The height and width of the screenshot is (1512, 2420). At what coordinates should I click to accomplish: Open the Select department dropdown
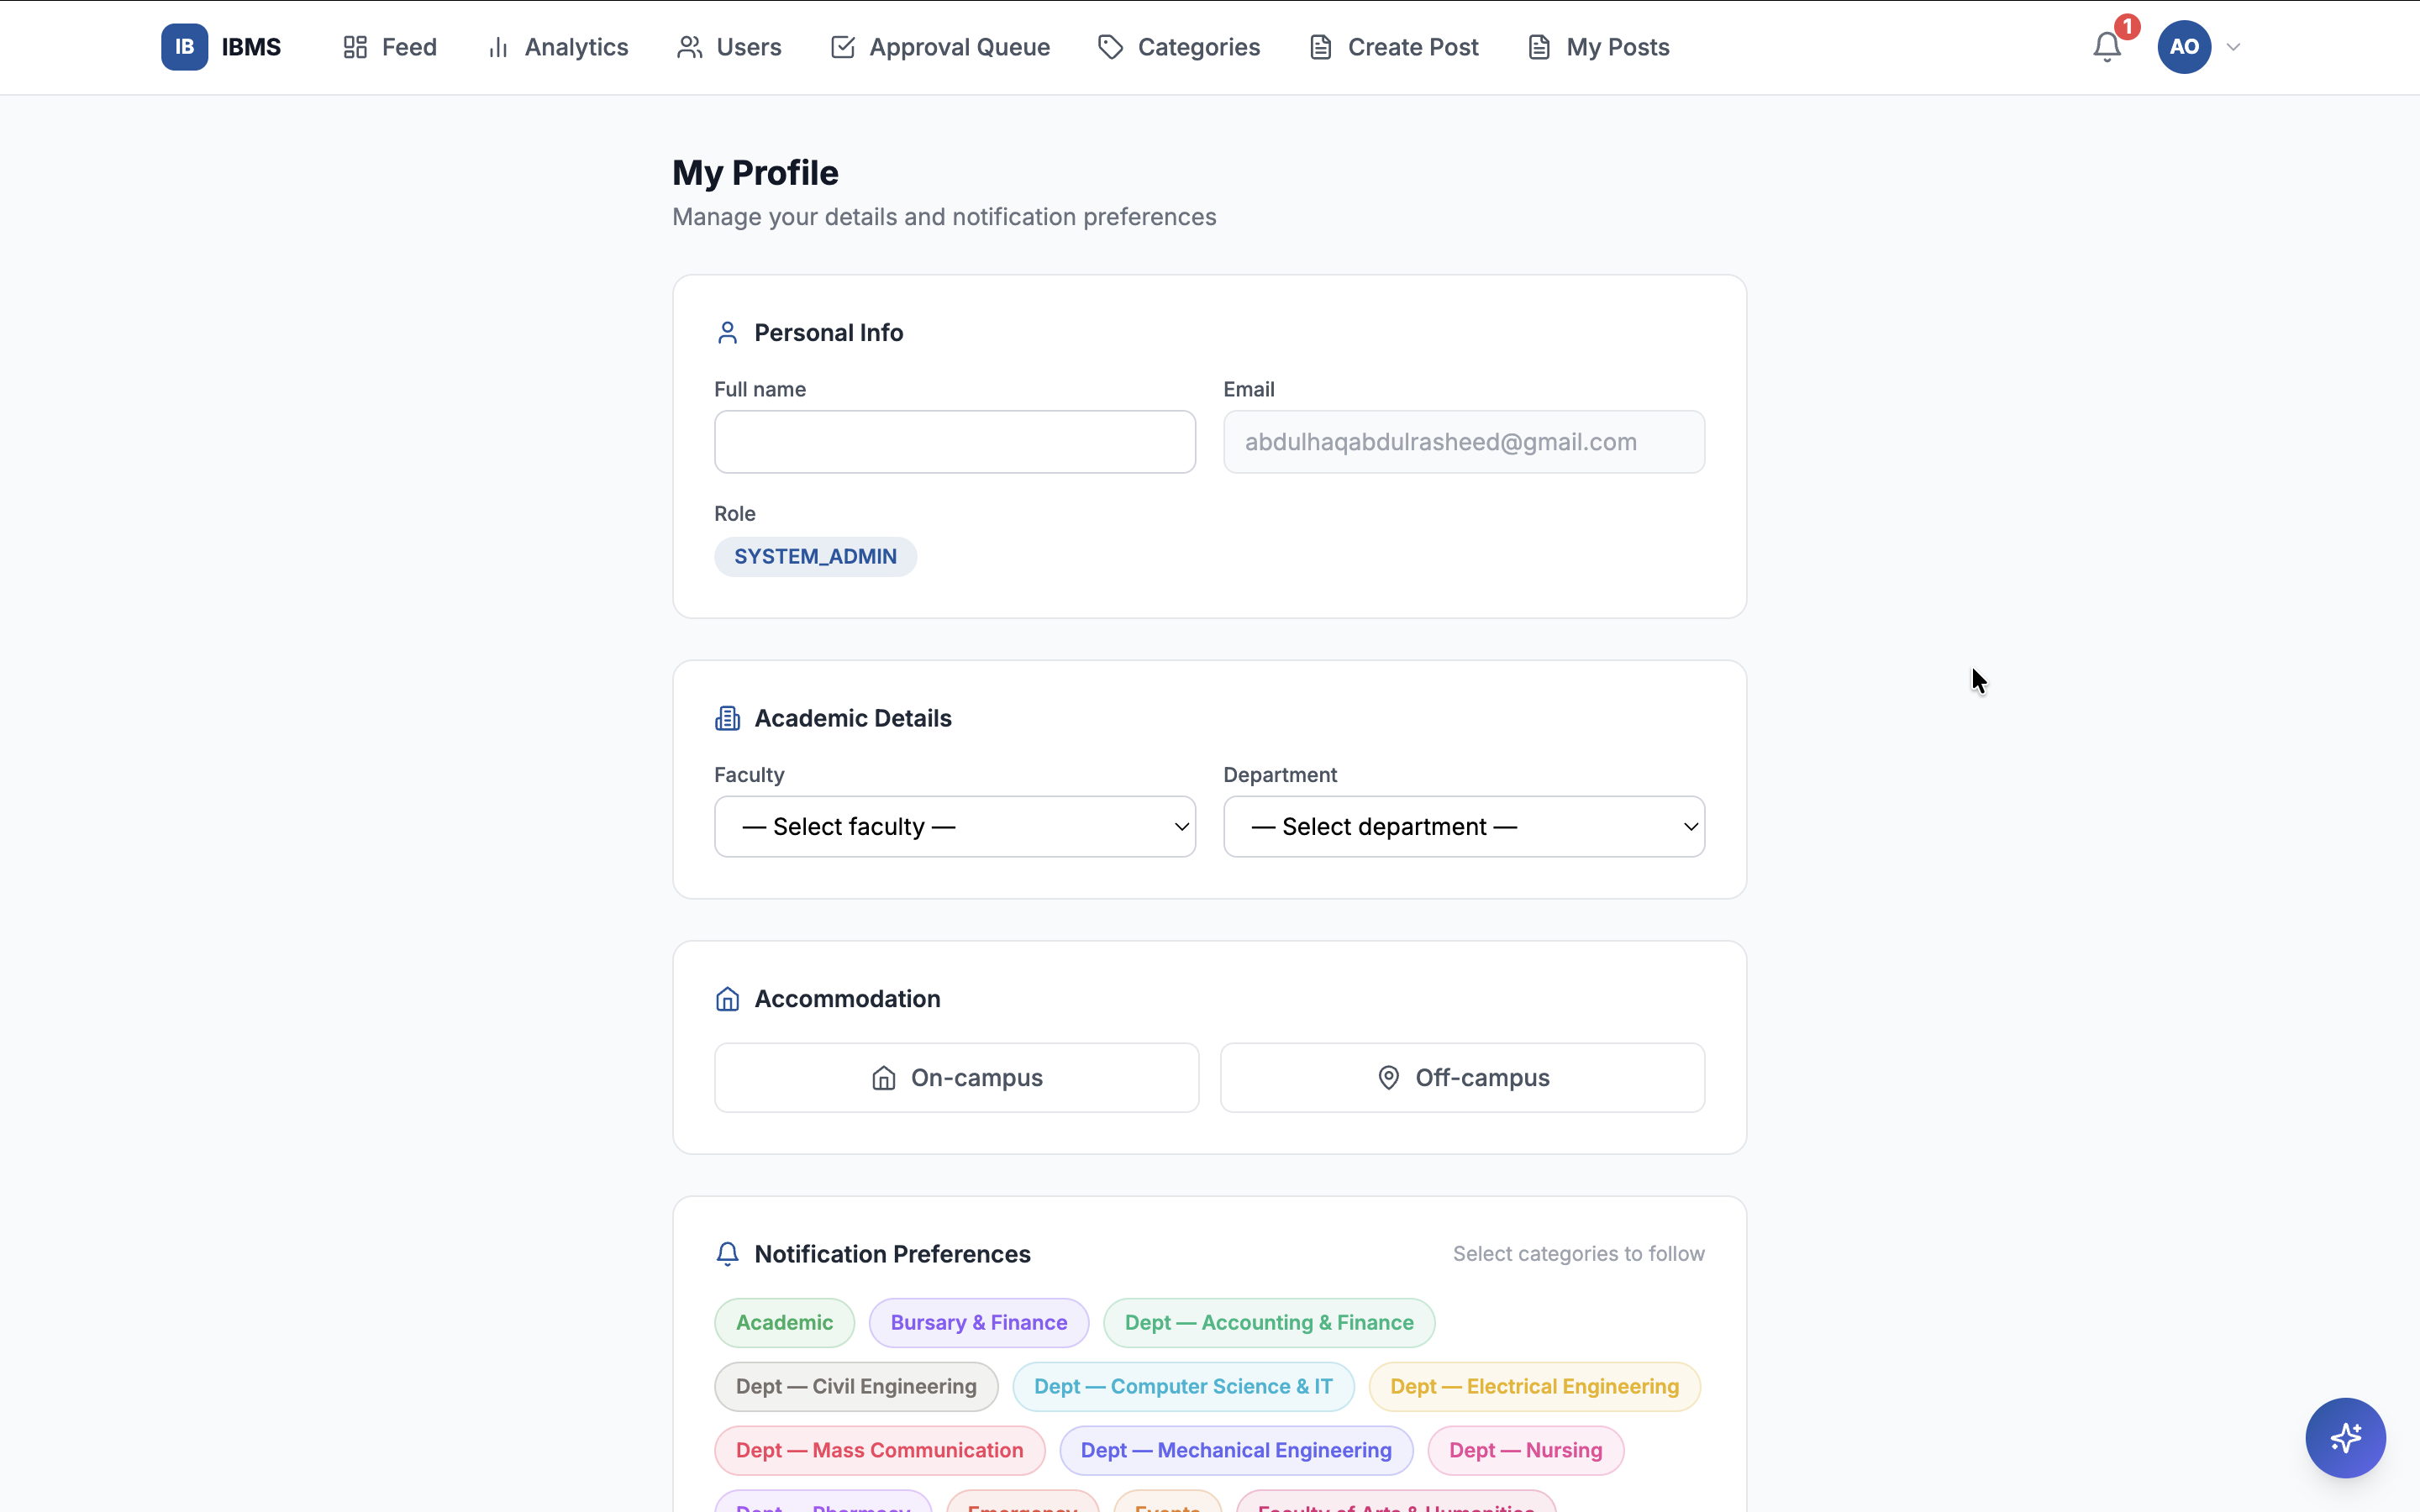(1463, 826)
